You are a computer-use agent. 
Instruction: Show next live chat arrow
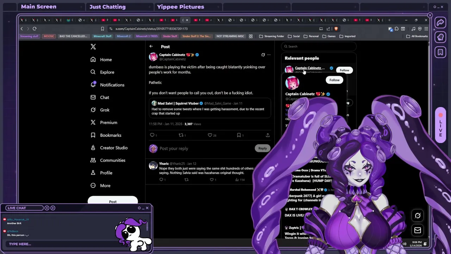(x=53, y=208)
